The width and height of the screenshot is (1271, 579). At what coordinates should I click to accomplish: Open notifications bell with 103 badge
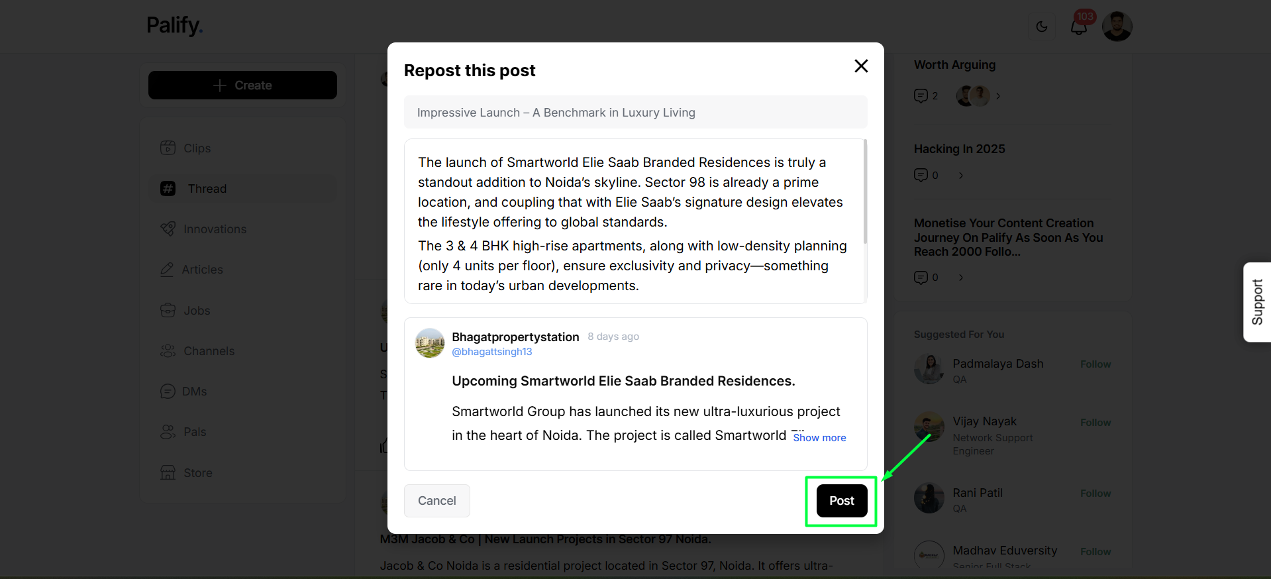coord(1079,26)
